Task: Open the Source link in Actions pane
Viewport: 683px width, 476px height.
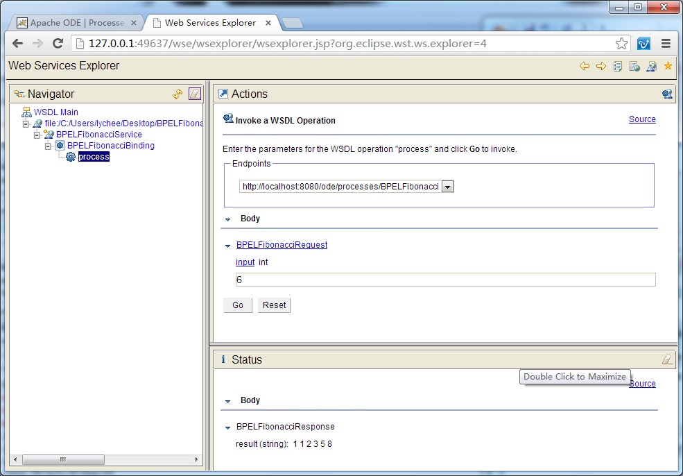Action: point(641,119)
